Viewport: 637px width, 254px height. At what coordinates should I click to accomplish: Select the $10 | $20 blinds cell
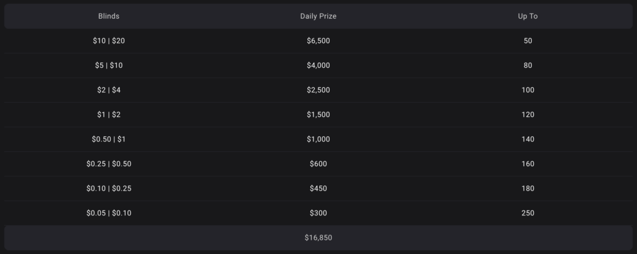(x=109, y=41)
